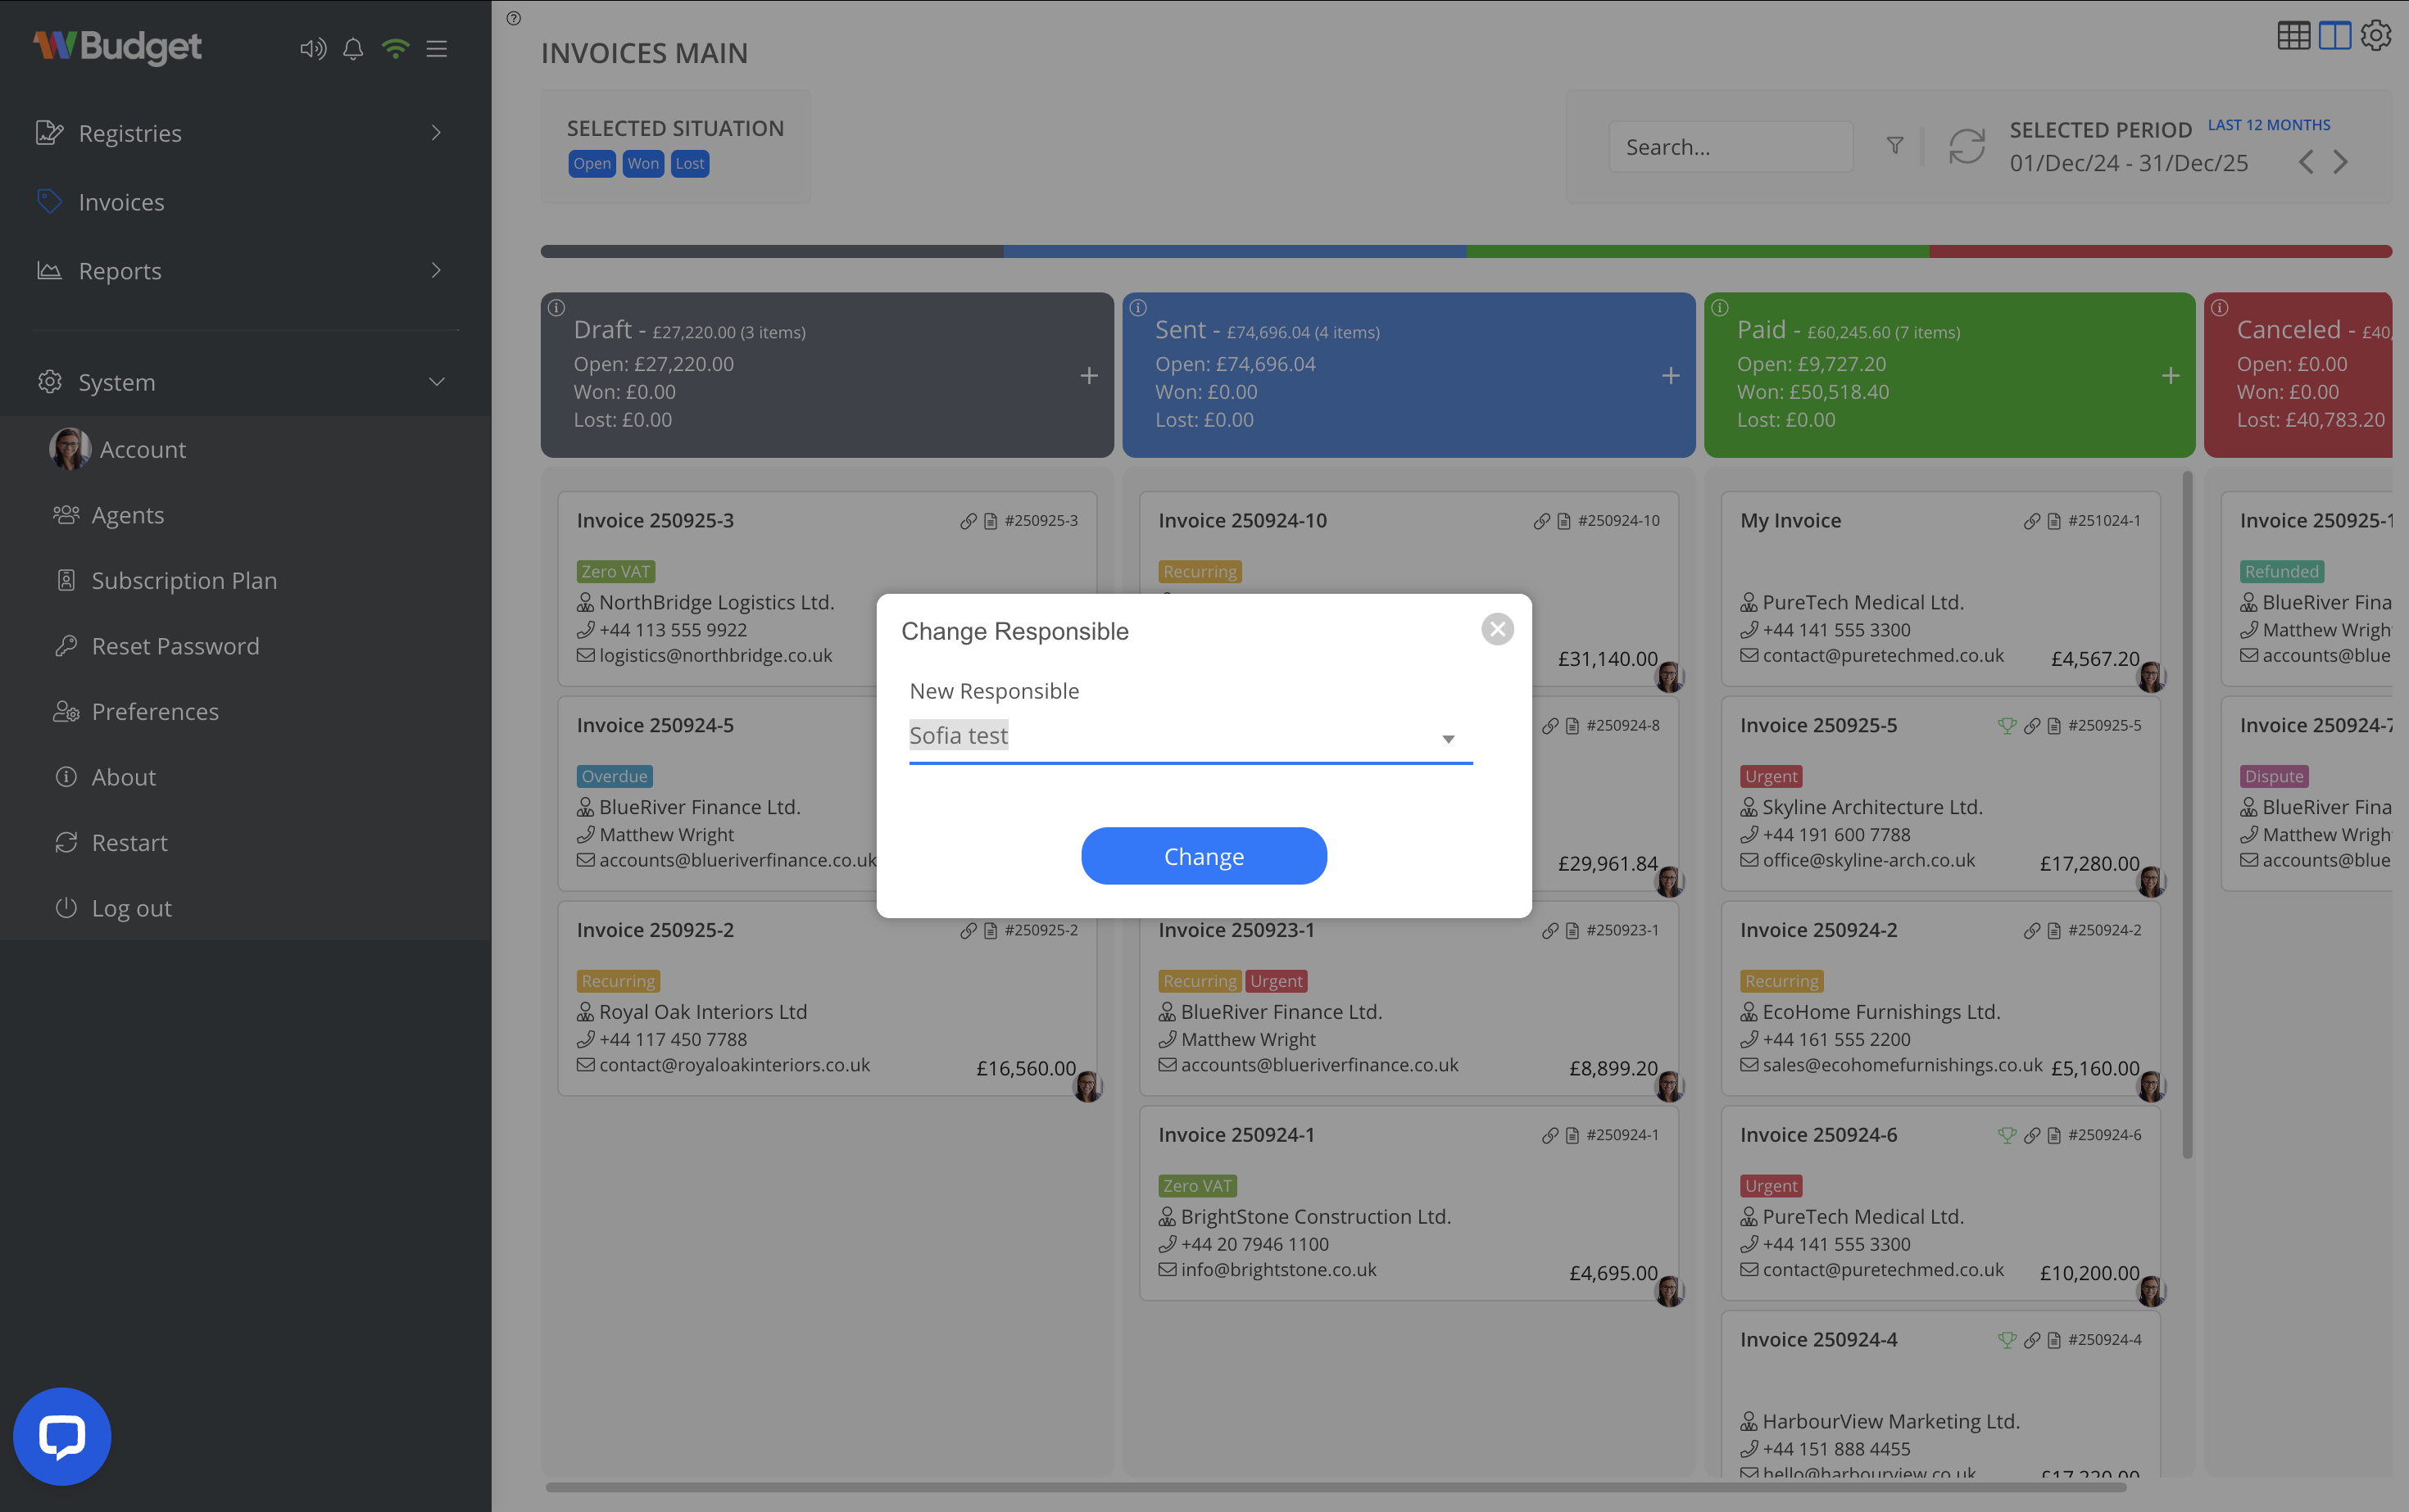The height and width of the screenshot is (1512, 2409).
Task: Refresh the selected period data
Action: [x=1966, y=146]
